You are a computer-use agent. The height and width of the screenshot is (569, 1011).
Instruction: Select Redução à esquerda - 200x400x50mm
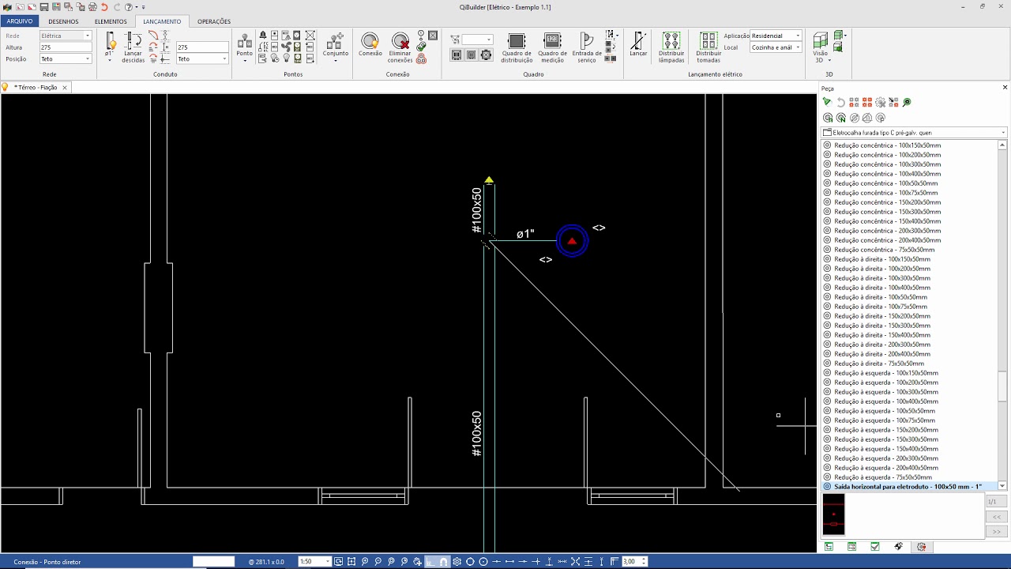[886, 468]
